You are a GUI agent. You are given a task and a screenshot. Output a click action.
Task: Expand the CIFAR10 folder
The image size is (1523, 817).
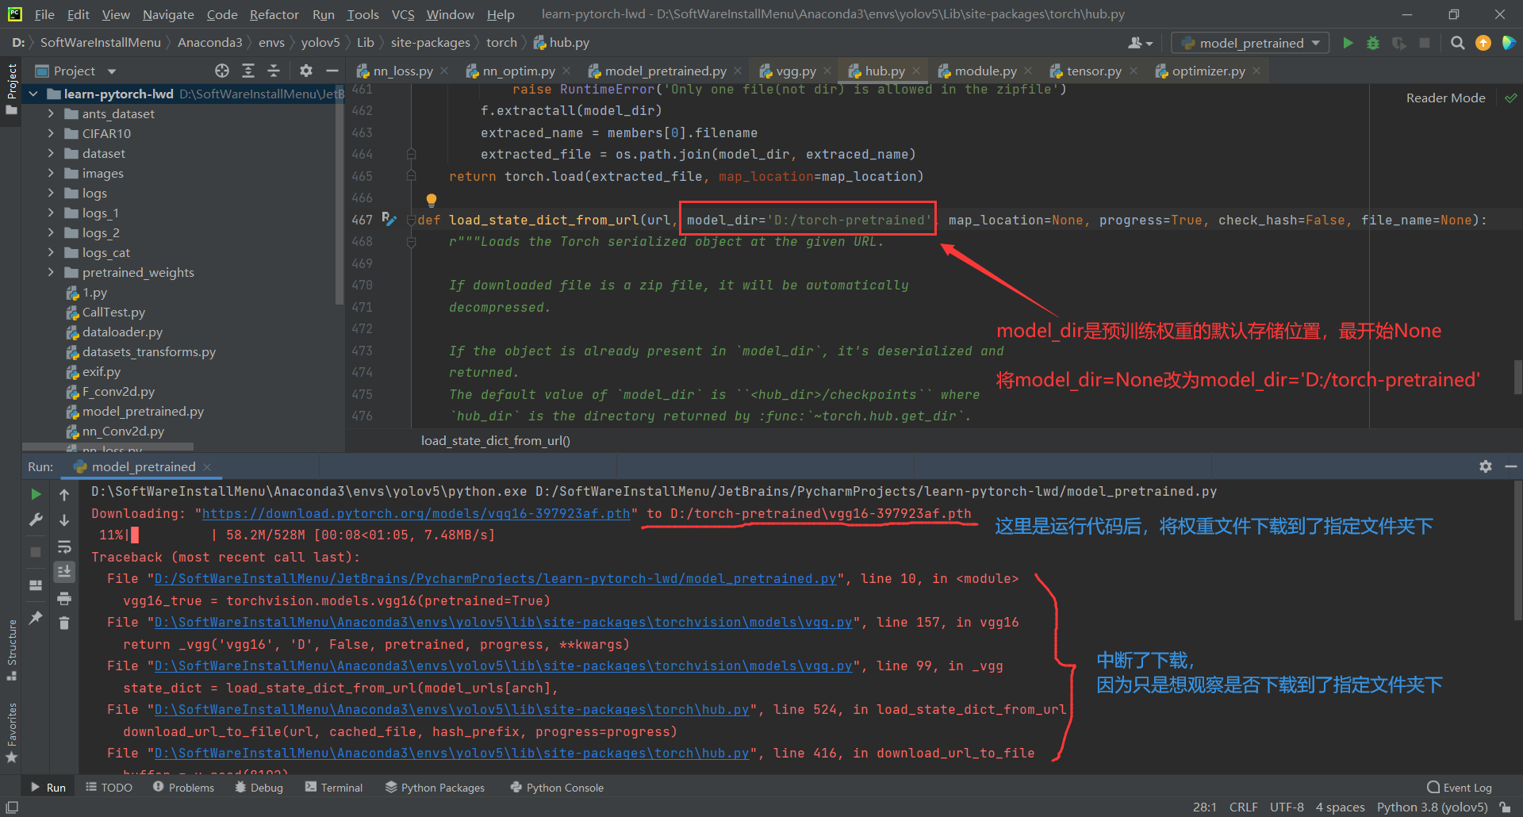(x=51, y=133)
